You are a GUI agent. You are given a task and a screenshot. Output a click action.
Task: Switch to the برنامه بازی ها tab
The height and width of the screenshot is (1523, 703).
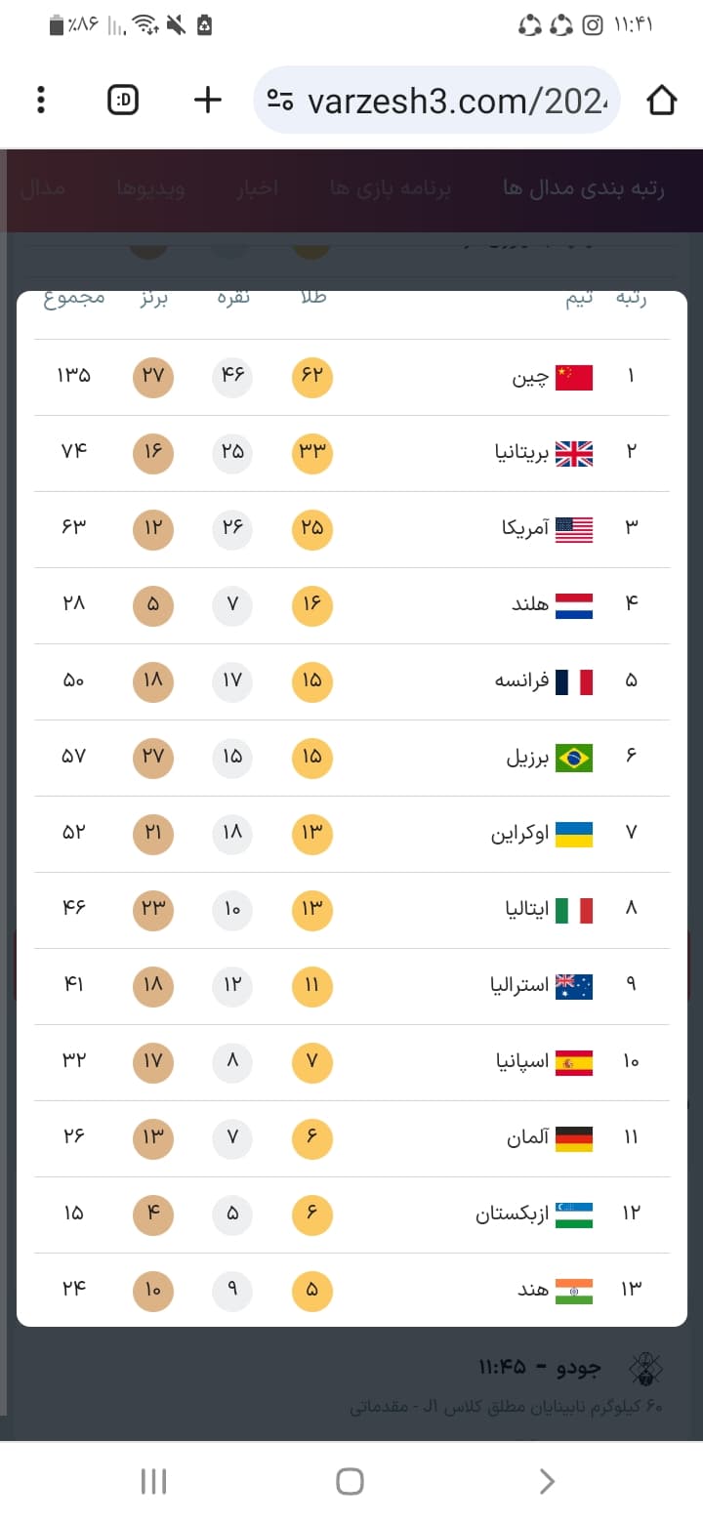tap(391, 188)
